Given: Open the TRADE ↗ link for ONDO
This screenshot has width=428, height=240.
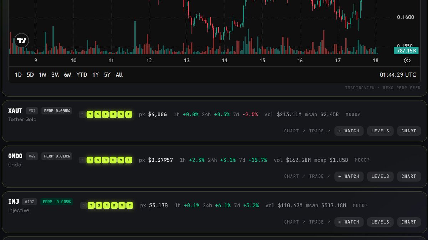Looking at the screenshot, I should pyautogui.click(x=320, y=176).
